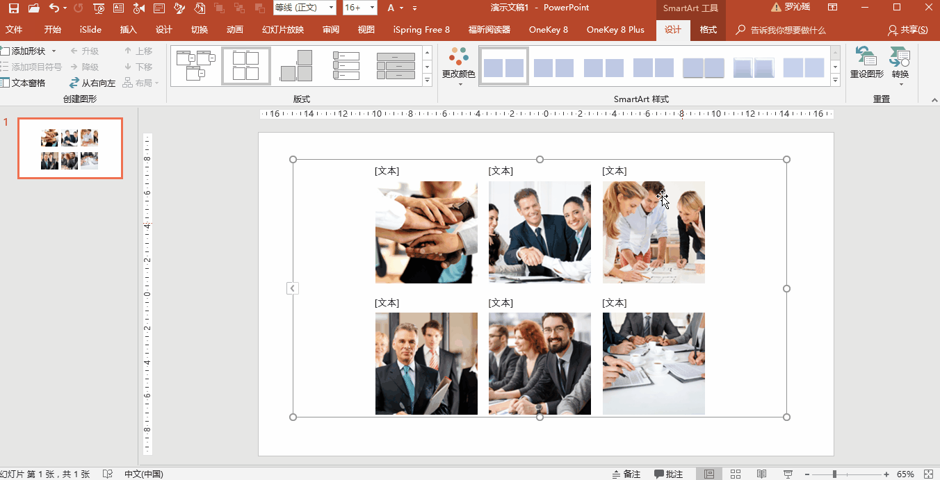Viewport: 940px width, 480px height.
Task: Click the 65% zoom level
Action: point(905,474)
